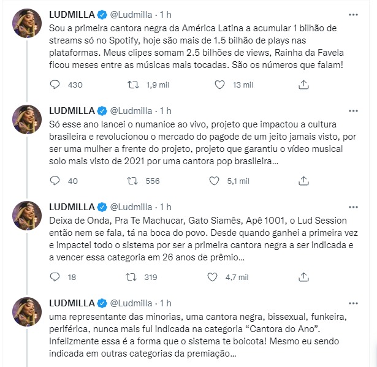Reply to the 1 bilhão de streams tweet

[x=55, y=85]
